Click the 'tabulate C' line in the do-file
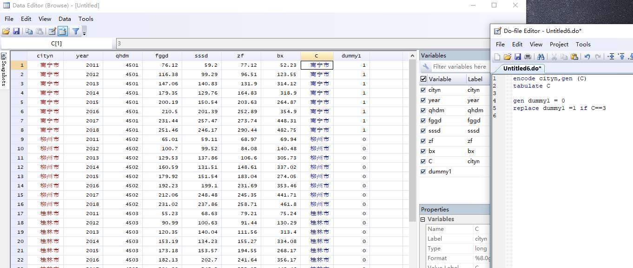This screenshot has width=633, height=268. click(531, 86)
